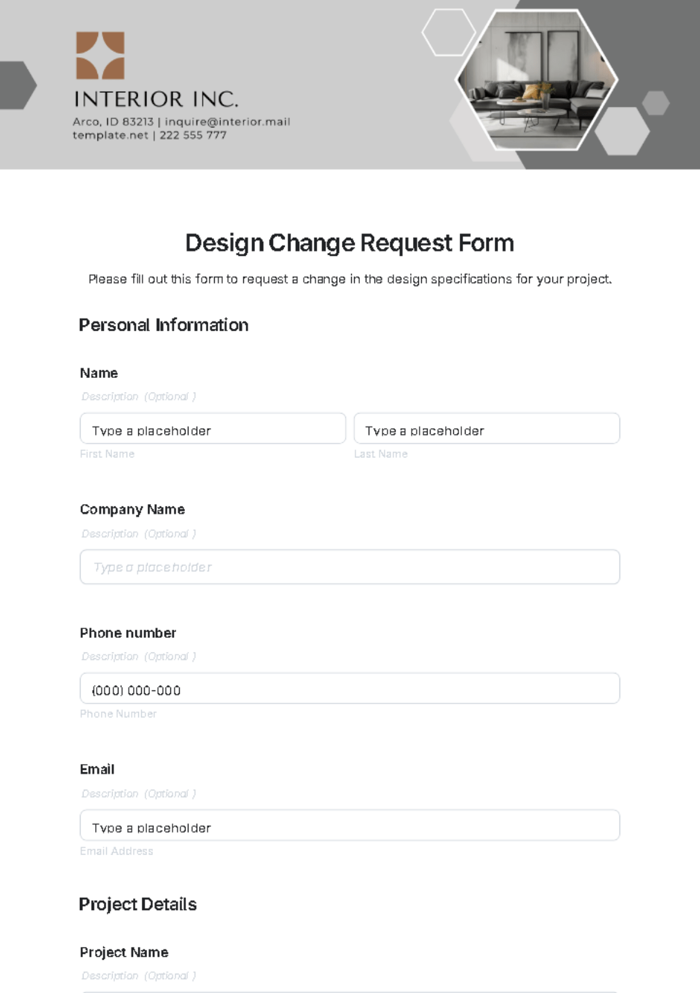Click the dark gray hexagon at left edge

point(17,85)
